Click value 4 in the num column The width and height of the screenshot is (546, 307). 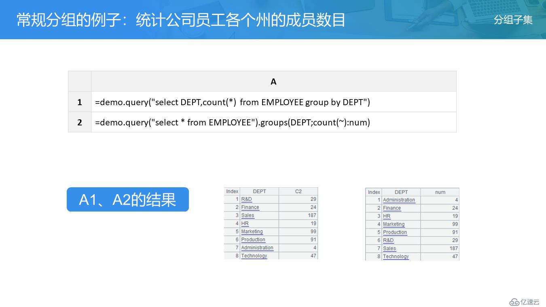[x=457, y=200]
